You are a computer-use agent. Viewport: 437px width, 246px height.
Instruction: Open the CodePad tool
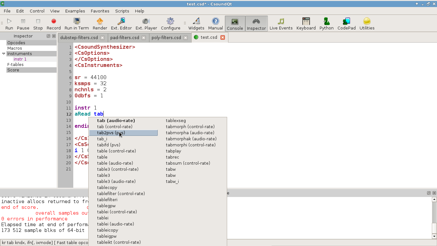pyautogui.click(x=346, y=24)
